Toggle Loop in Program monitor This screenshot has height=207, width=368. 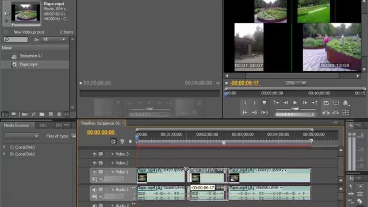(x=326, y=102)
